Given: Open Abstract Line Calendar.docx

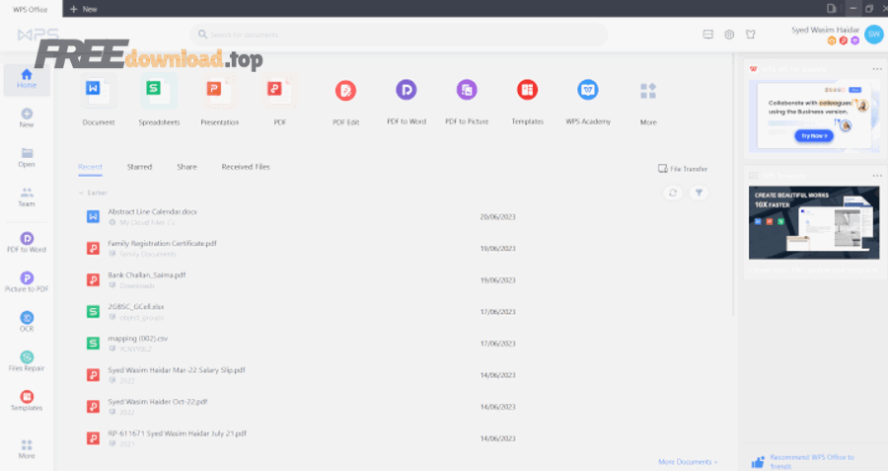Looking at the screenshot, I should (152, 211).
